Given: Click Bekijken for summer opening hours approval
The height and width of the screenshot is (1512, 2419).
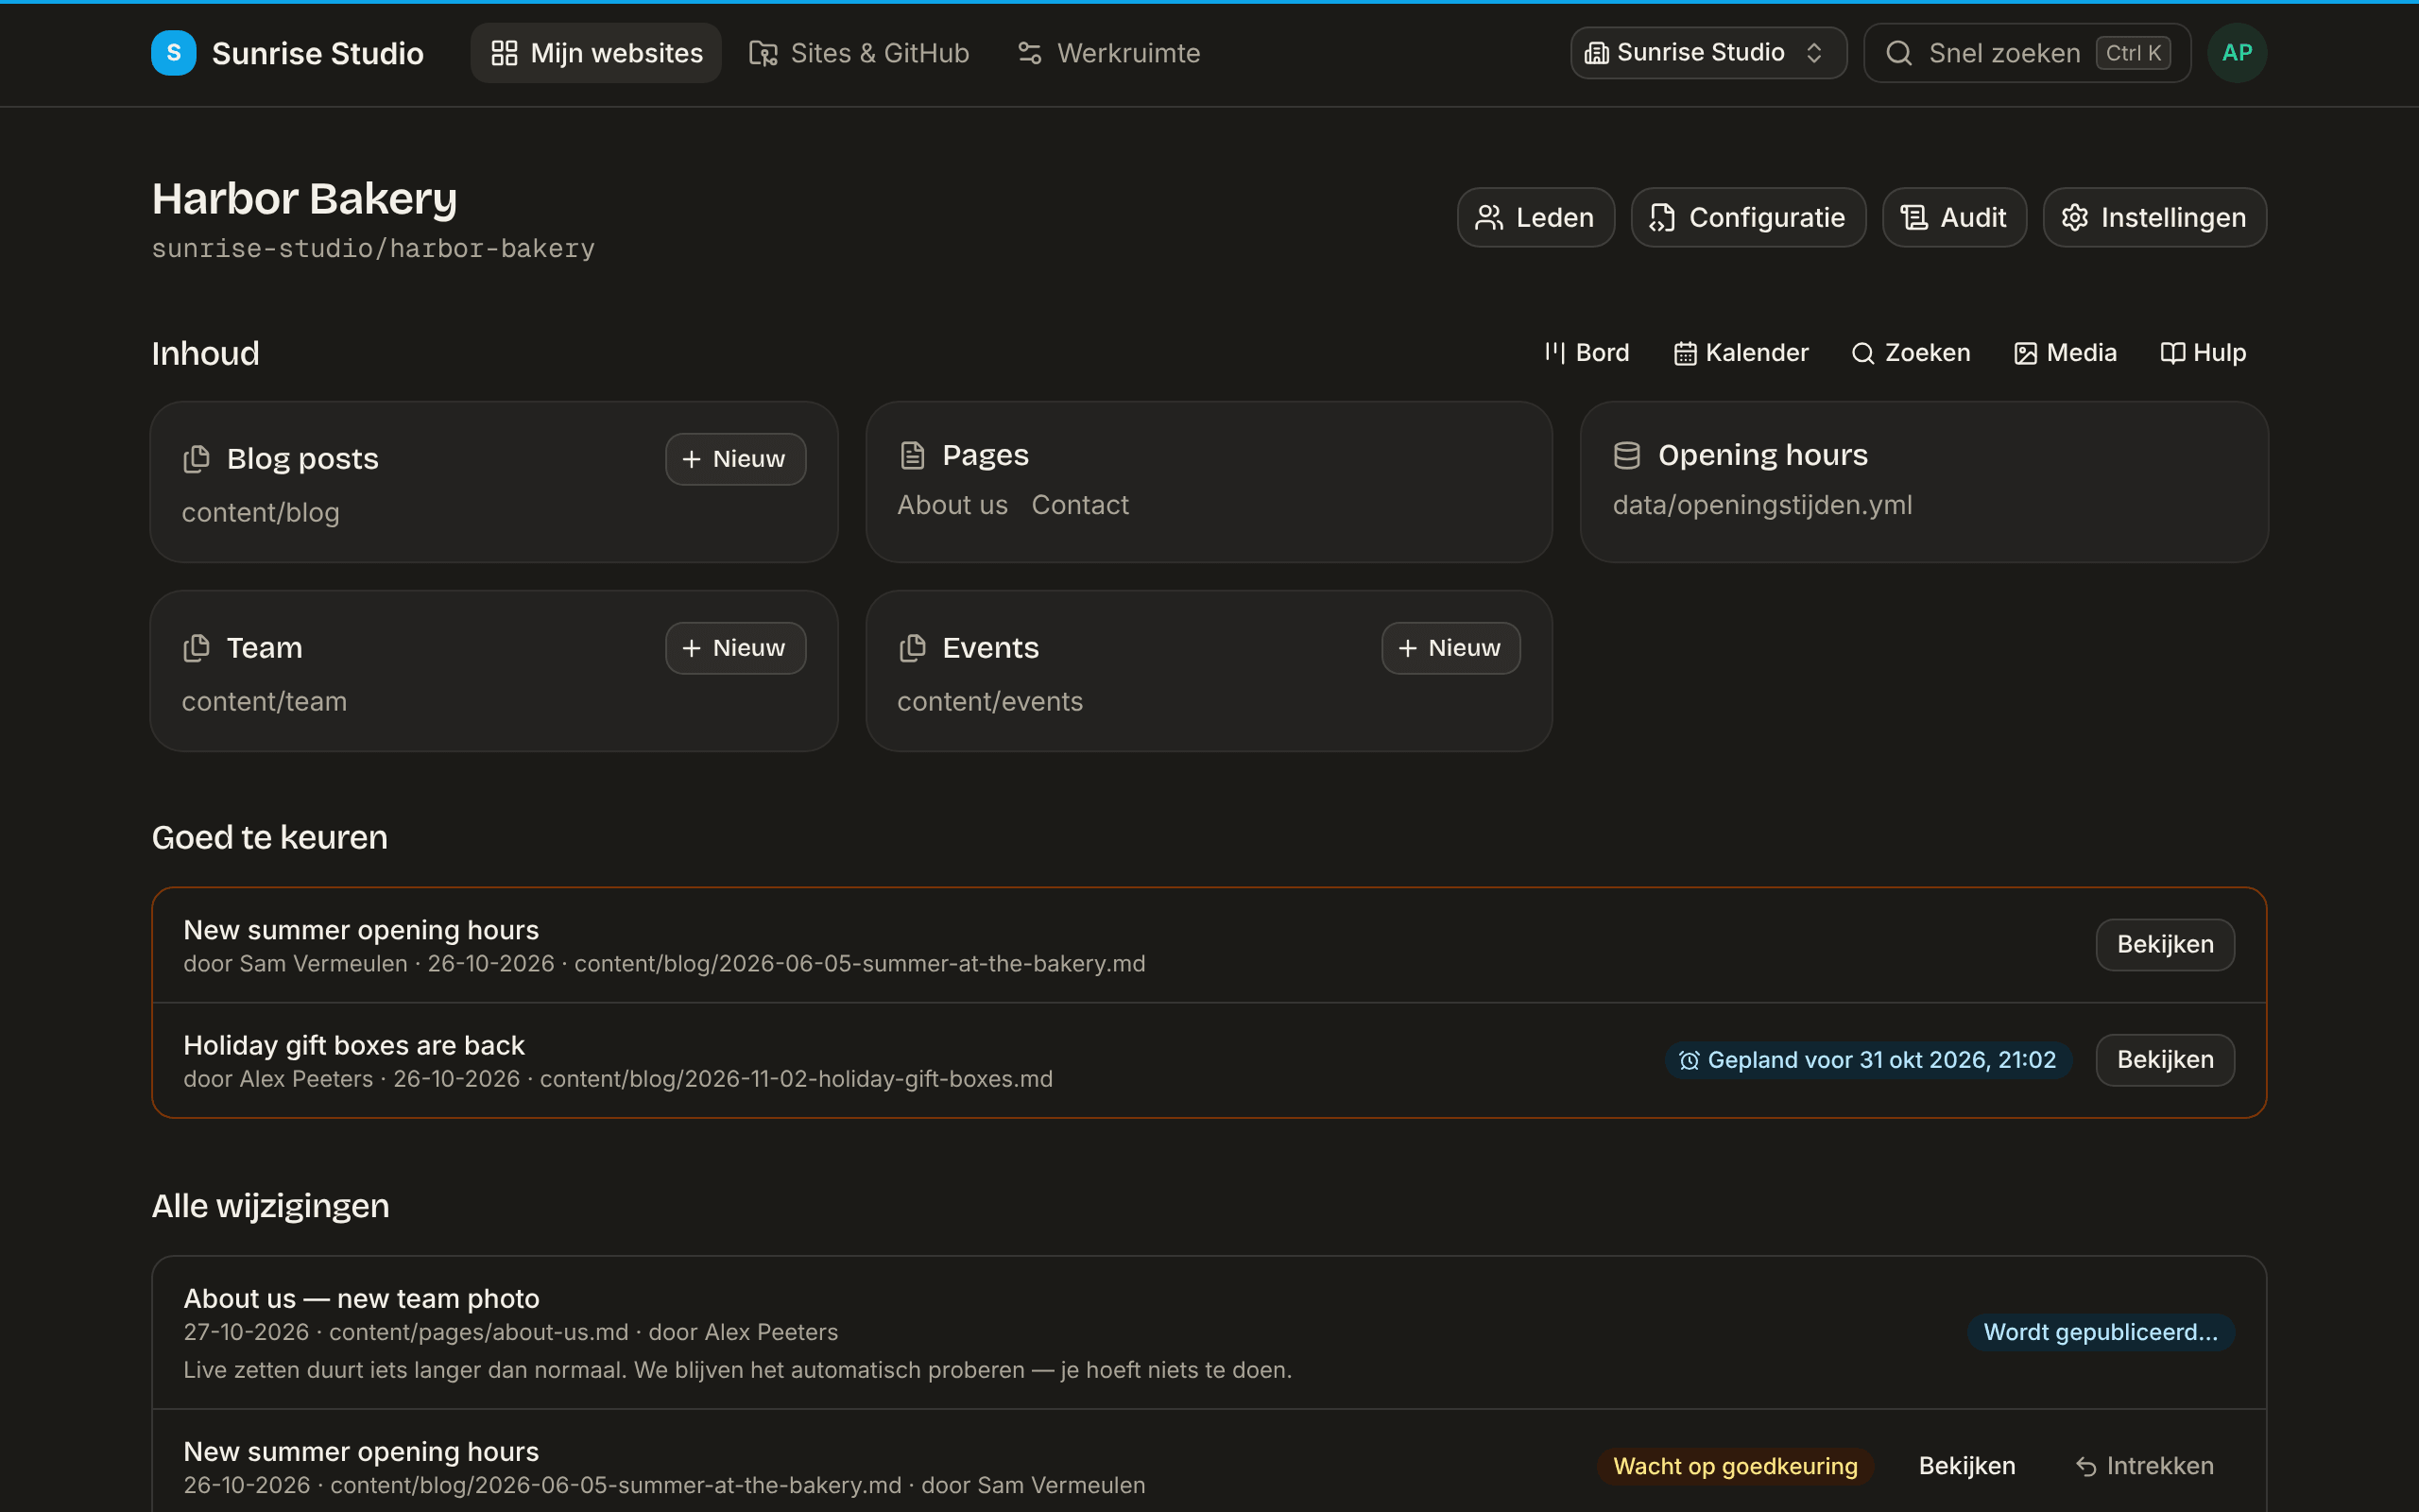Looking at the screenshot, I should coord(2164,945).
